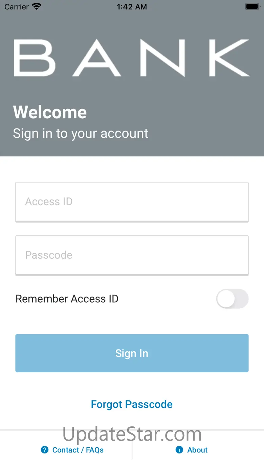
Task: Tap the battery icon in status bar
Action: [x=252, y=6]
